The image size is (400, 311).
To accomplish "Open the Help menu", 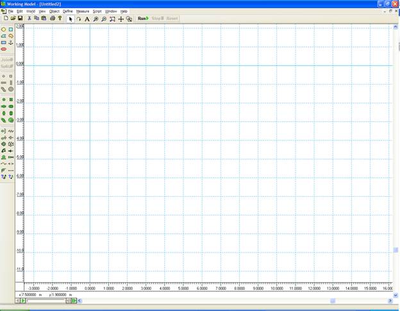I will pos(124,12).
